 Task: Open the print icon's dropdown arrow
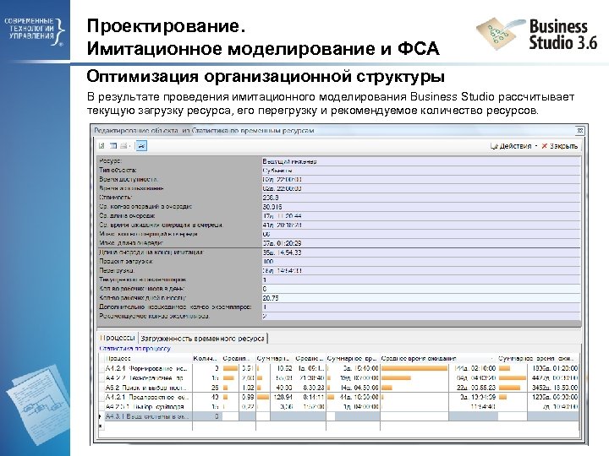click(129, 146)
